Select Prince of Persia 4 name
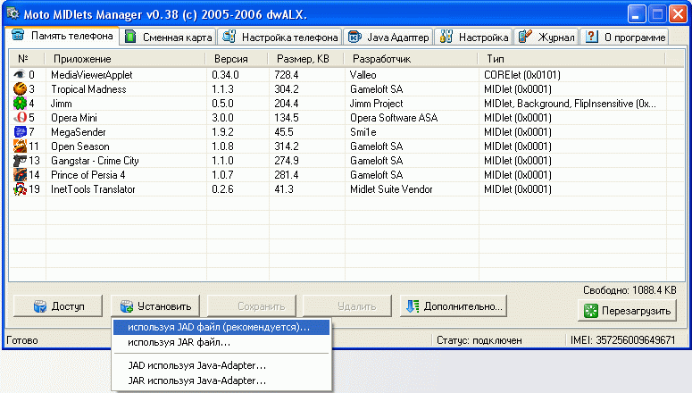Screen dimensions: 692x393 pos(88,175)
